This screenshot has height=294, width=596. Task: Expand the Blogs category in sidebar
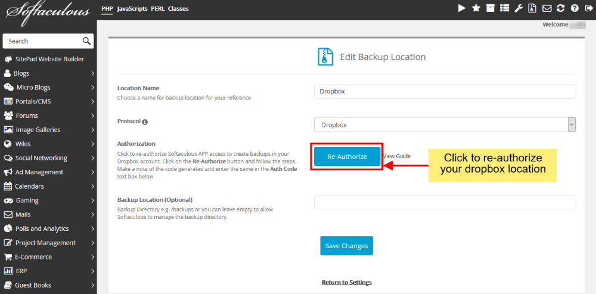48,73
